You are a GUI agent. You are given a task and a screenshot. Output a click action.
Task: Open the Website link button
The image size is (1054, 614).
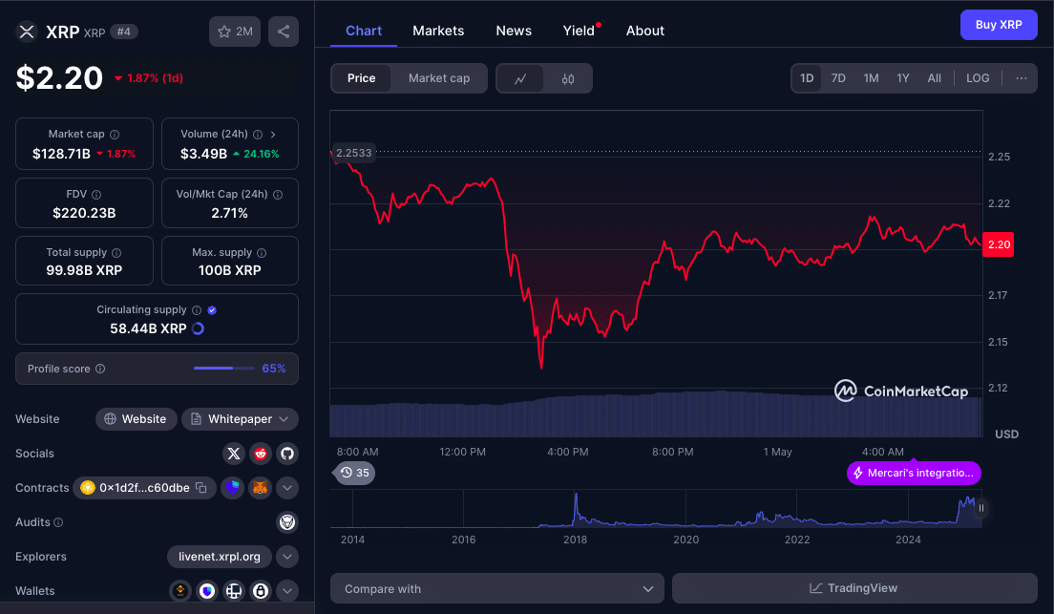point(137,419)
